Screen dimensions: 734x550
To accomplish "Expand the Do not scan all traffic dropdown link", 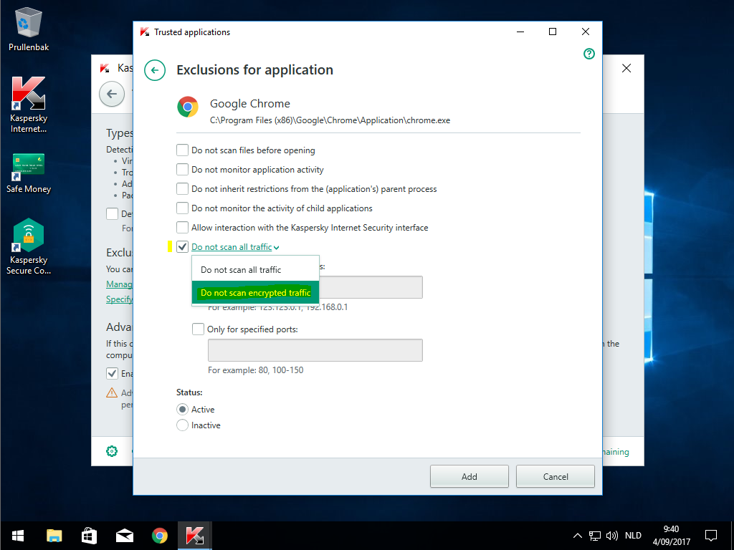I will pyautogui.click(x=235, y=247).
